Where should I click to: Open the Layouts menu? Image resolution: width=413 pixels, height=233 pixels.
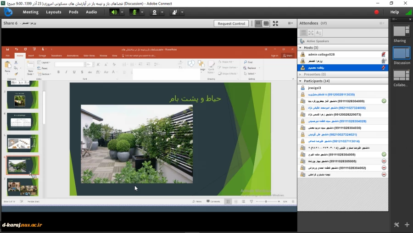point(54,12)
